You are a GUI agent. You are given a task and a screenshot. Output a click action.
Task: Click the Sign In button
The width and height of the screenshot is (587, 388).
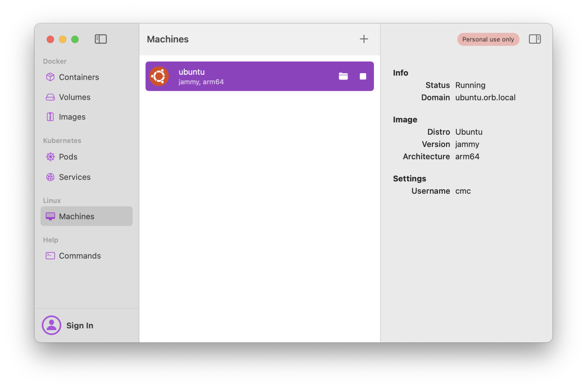click(x=79, y=325)
